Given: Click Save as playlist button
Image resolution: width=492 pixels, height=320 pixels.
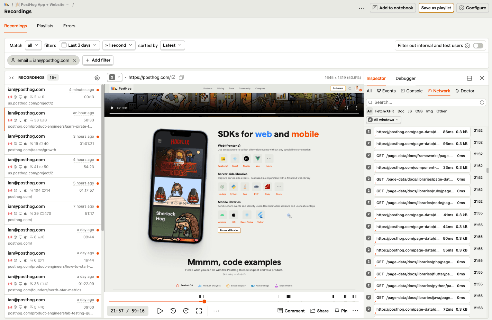Looking at the screenshot, I should (x=436, y=8).
